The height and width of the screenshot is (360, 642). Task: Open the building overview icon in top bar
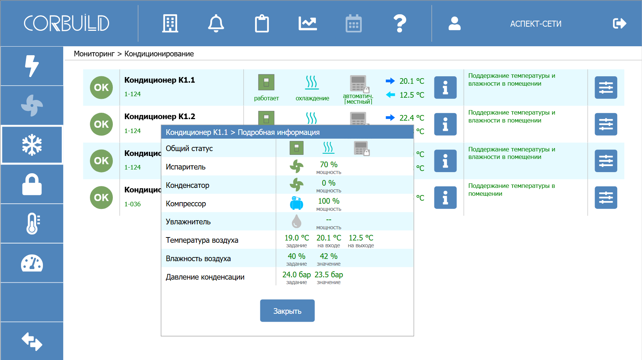pos(170,24)
